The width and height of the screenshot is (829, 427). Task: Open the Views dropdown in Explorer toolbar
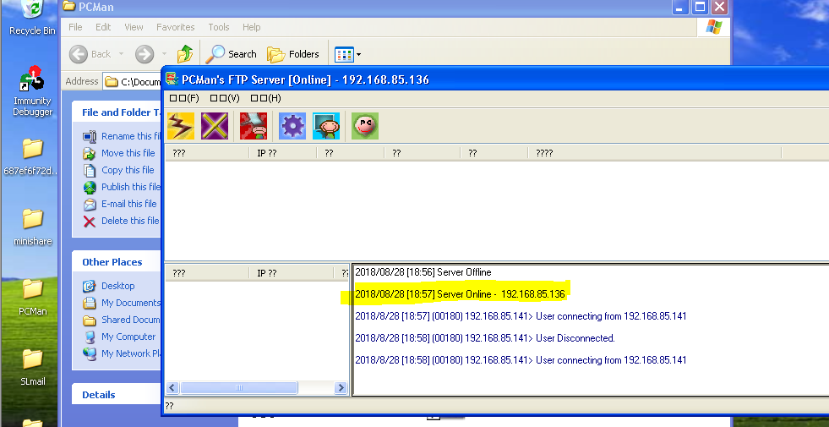348,54
